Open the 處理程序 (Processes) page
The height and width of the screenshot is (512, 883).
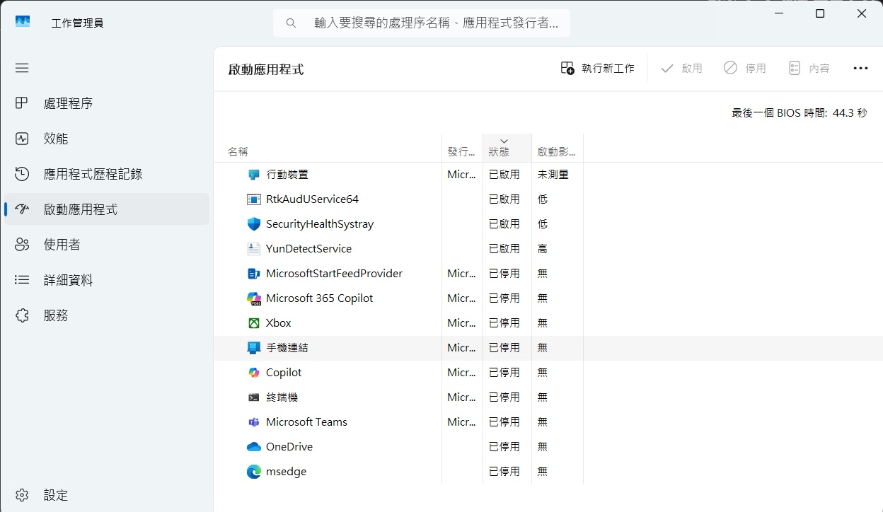pos(68,103)
